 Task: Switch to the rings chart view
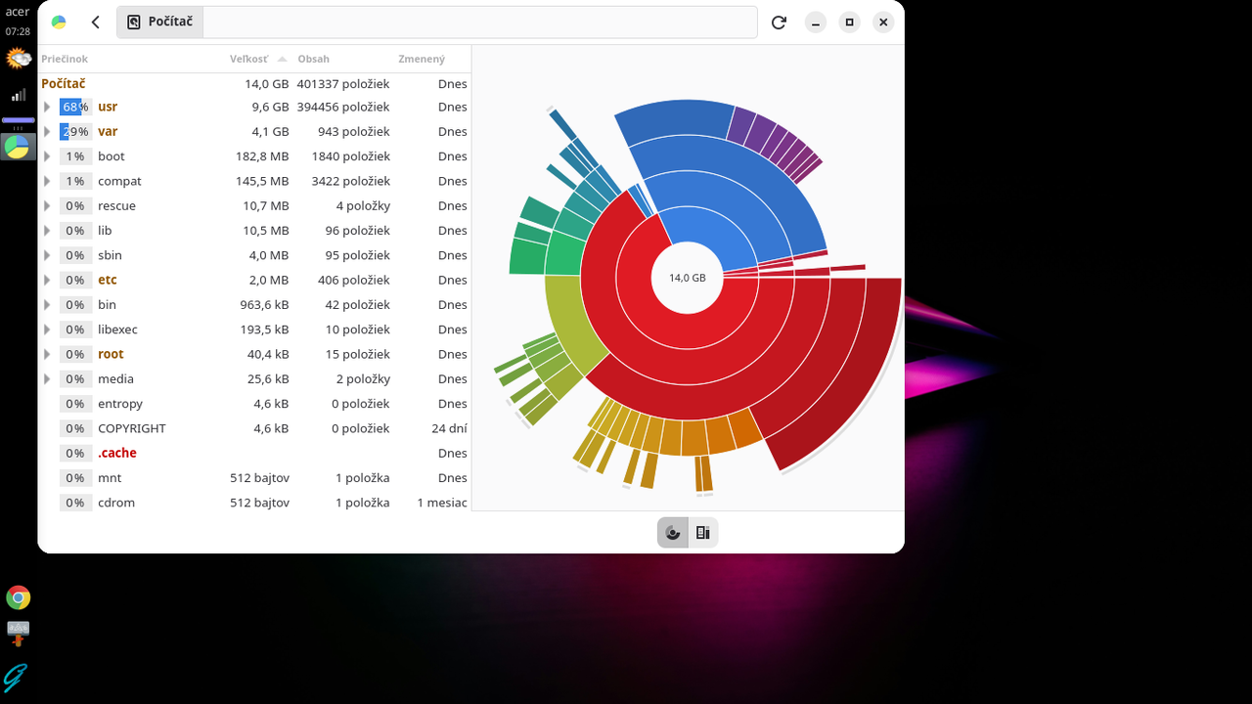[x=672, y=532]
